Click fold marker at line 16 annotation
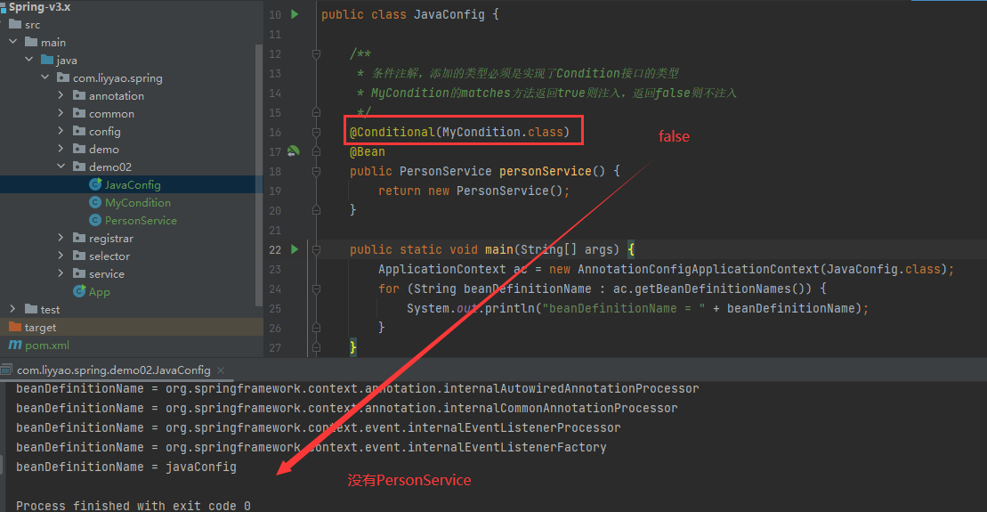 click(x=317, y=133)
